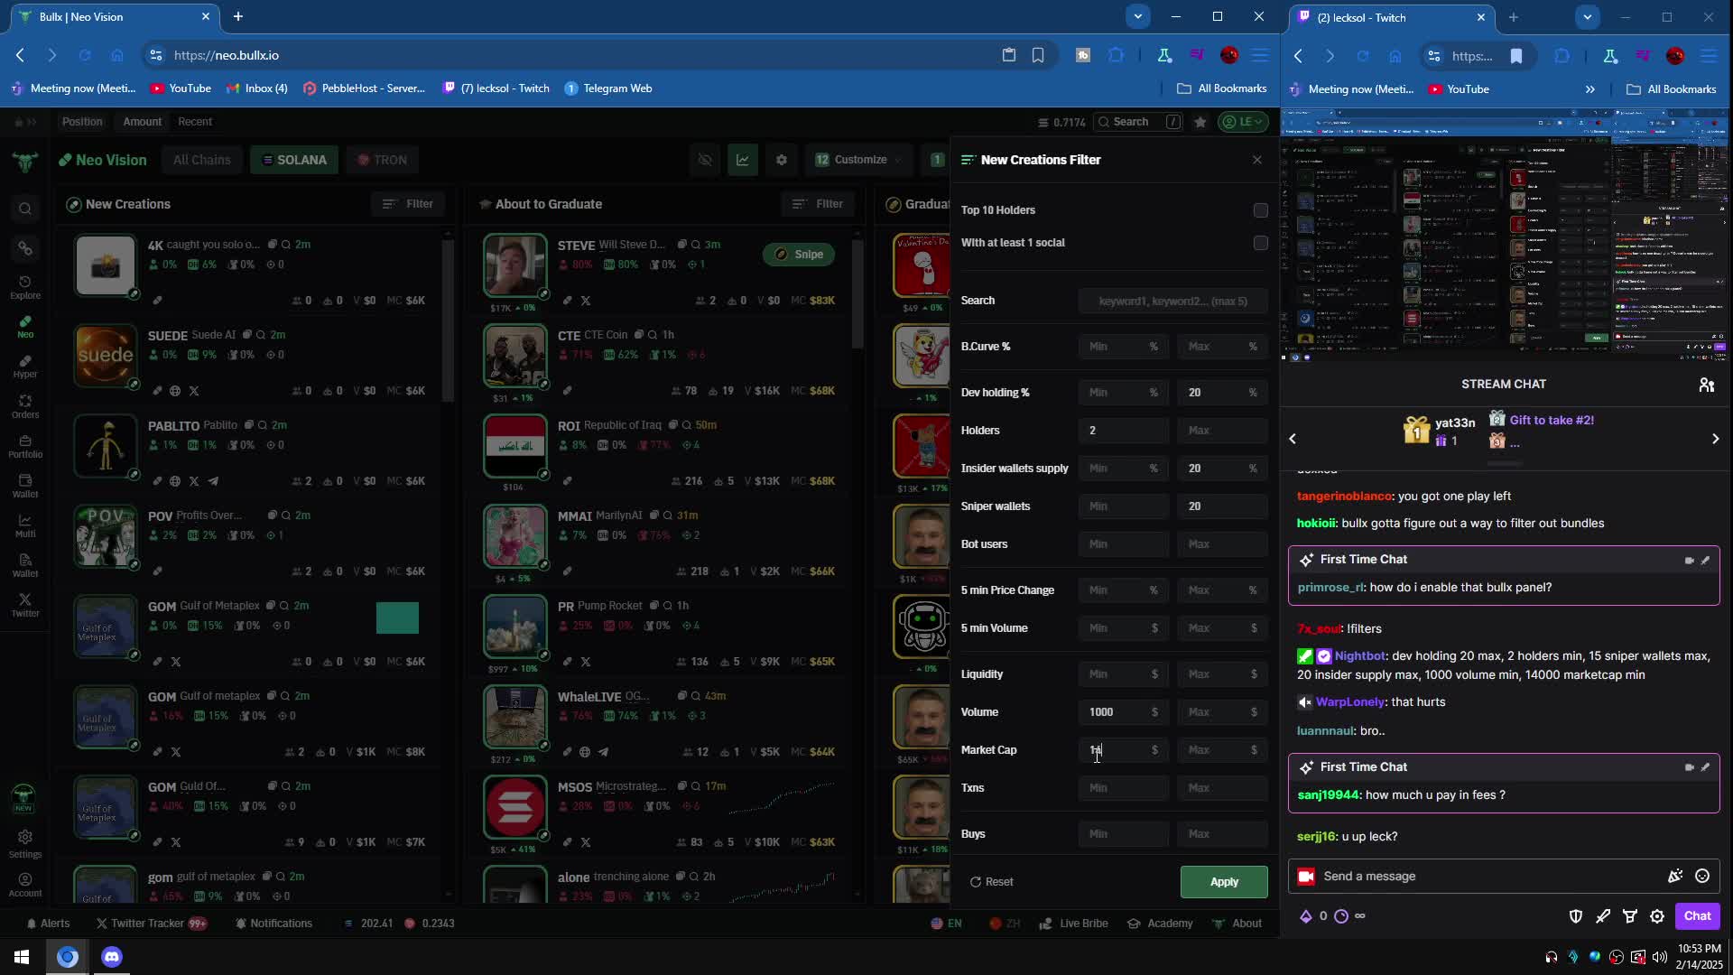Image resolution: width=1733 pixels, height=975 pixels.
Task: Open the About link in bottom bar
Action: point(1237,924)
